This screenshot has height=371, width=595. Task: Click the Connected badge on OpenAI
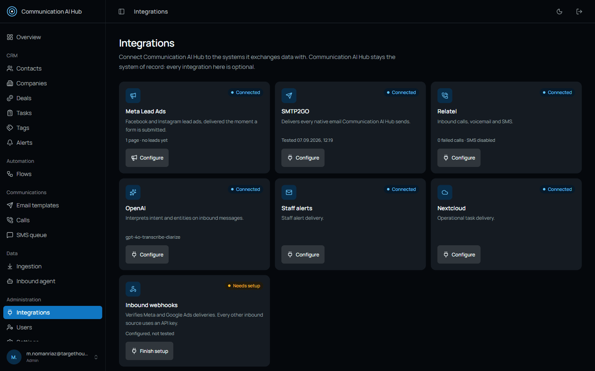[x=245, y=189]
